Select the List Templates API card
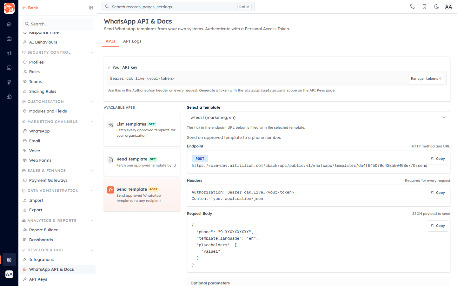 pos(142,130)
